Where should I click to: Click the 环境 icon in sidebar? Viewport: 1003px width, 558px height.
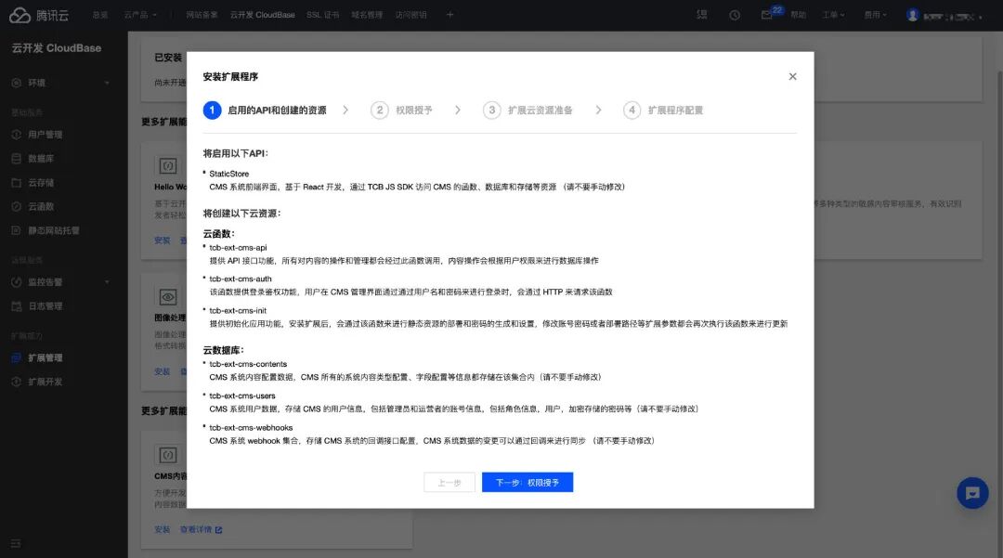point(17,83)
